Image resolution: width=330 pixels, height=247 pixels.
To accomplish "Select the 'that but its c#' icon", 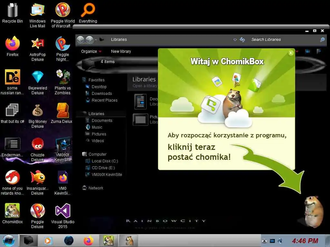I will click(x=13, y=114).
